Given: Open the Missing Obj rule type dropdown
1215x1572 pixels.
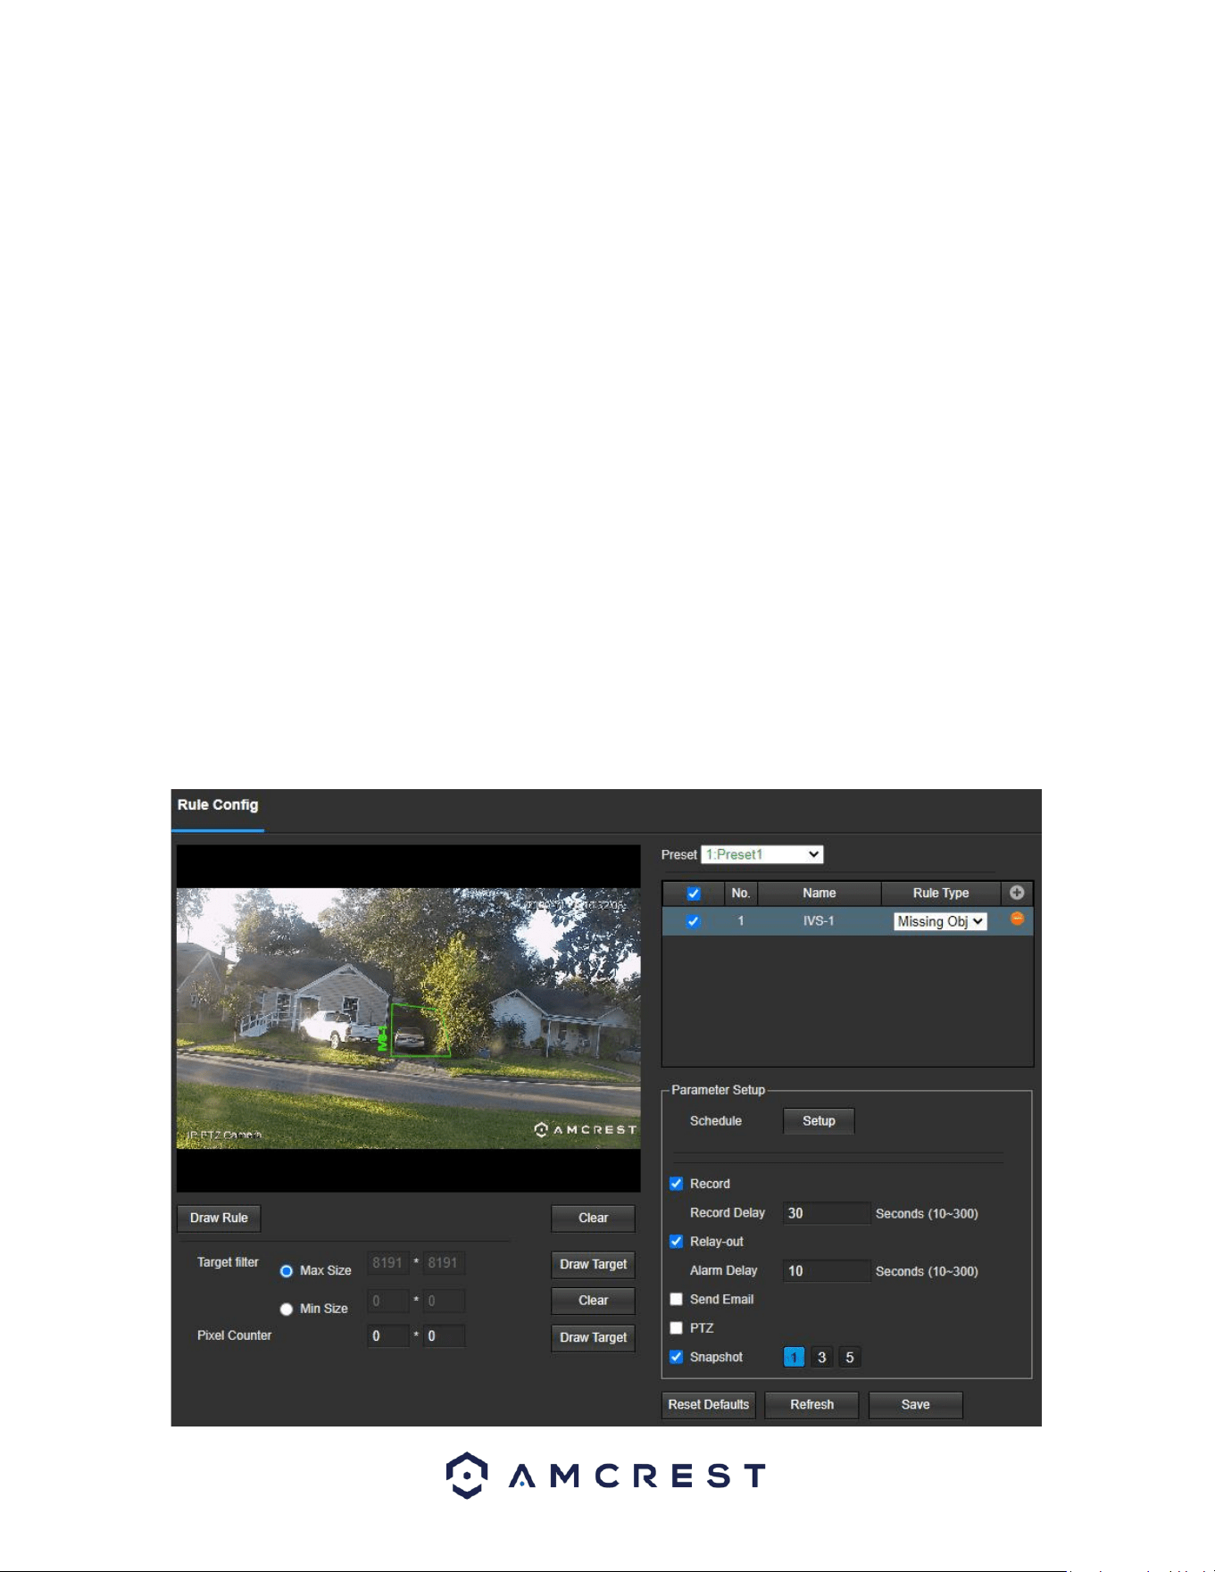Looking at the screenshot, I should (x=941, y=921).
